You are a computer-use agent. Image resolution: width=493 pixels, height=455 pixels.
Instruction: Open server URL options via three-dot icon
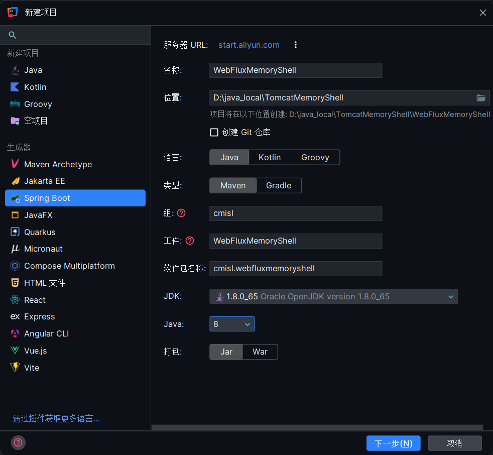coord(296,45)
